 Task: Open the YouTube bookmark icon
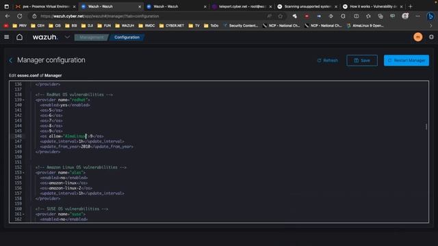pyautogui.click(x=6, y=26)
